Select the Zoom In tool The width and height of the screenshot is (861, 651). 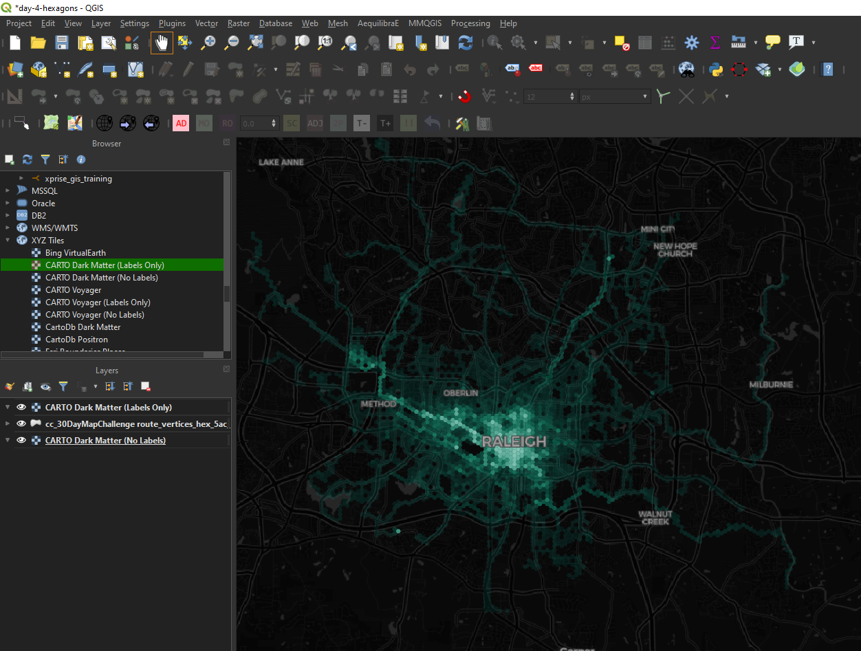tap(207, 42)
